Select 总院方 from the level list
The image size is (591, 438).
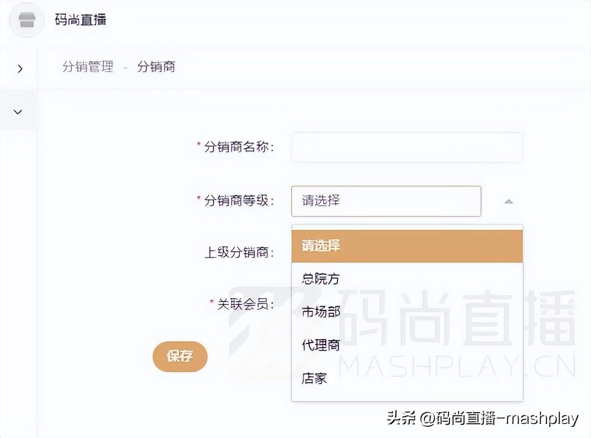pyautogui.click(x=321, y=279)
